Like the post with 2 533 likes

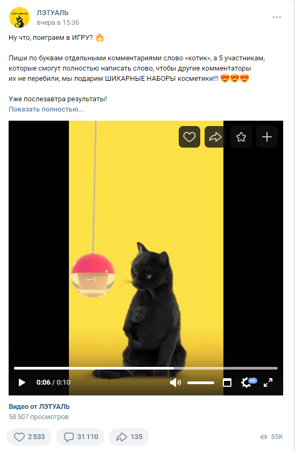point(29,437)
